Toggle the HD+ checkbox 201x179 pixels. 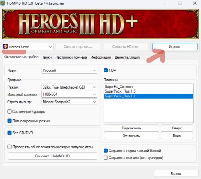pyautogui.click(x=106, y=70)
